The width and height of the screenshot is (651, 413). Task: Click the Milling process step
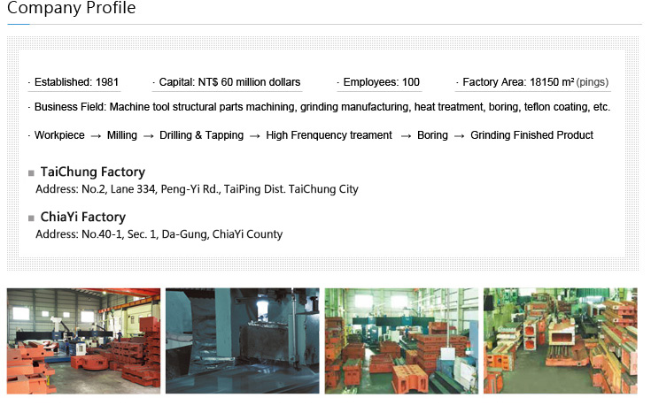pyautogui.click(x=122, y=135)
